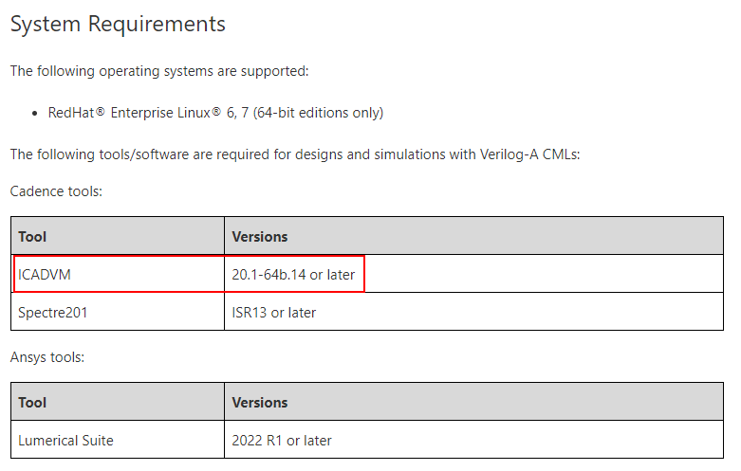Select the text 'The following operating systems are supported:'

pos(159,71)
